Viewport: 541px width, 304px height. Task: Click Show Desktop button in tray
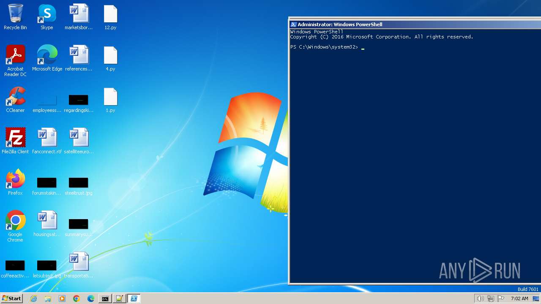(x=536, y=299)
